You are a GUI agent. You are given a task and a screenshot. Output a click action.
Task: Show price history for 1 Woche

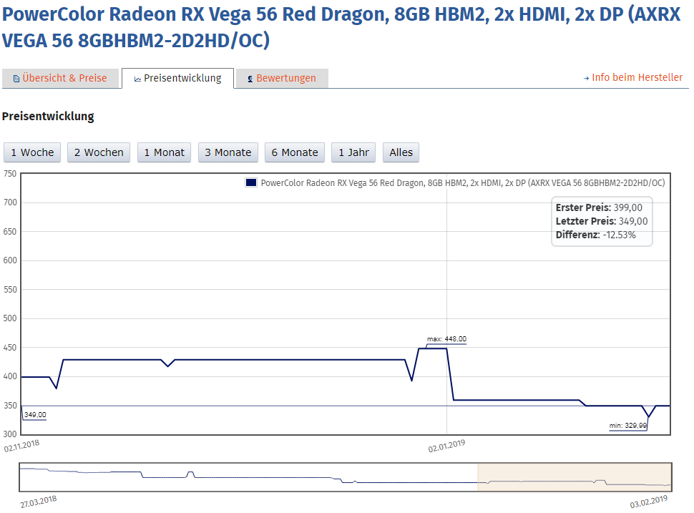tap(32, 152)
